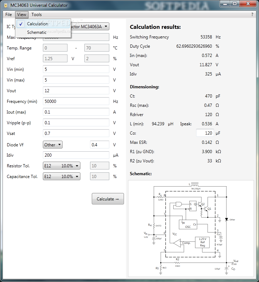The height and width of the screenshot is (282, 259).
Task: Click the schematic diagram image
Action: click(x=191, y=229)
